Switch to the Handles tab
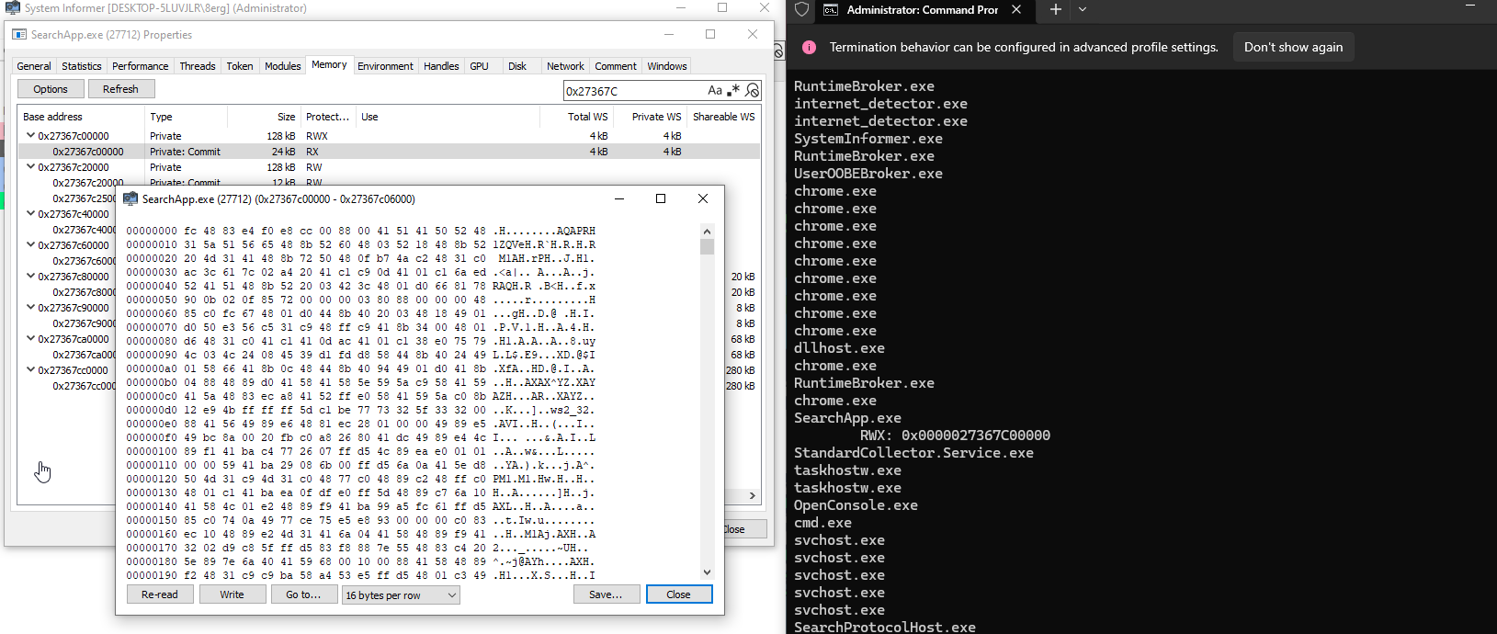The height and width of the screenshot is (634, 1497). pyautogui.click(x=441, y=66)
